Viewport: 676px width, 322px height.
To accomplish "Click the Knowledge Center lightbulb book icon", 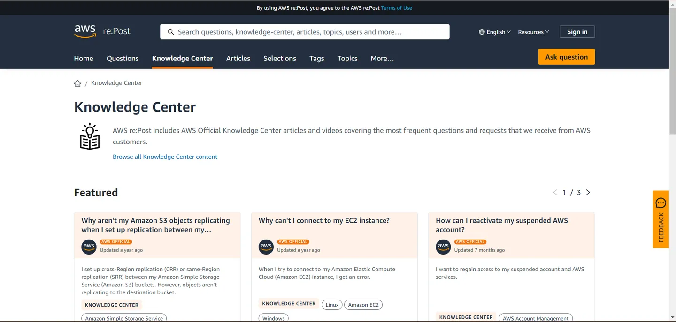I will 90,136.
